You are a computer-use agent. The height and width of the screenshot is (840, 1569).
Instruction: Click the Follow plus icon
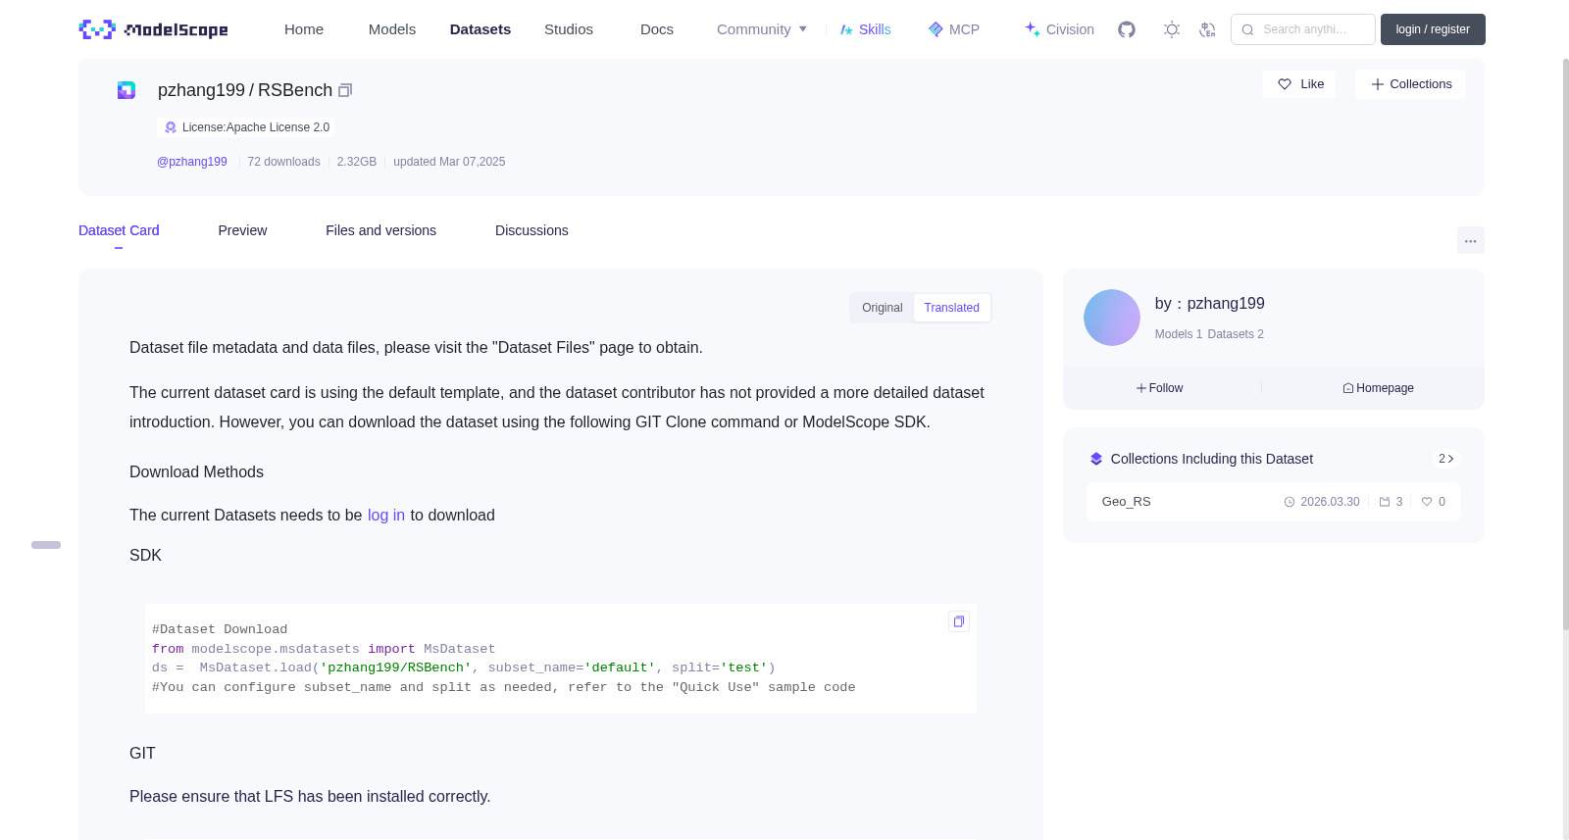tap(1141, 388)
